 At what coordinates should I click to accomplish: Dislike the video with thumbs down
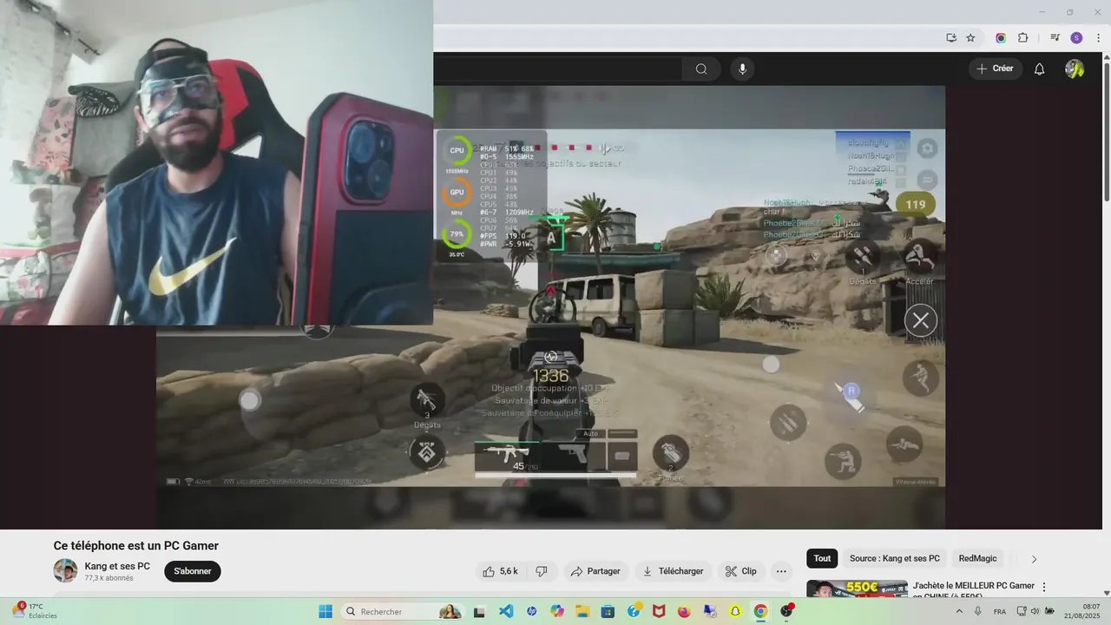click(542, 571)
